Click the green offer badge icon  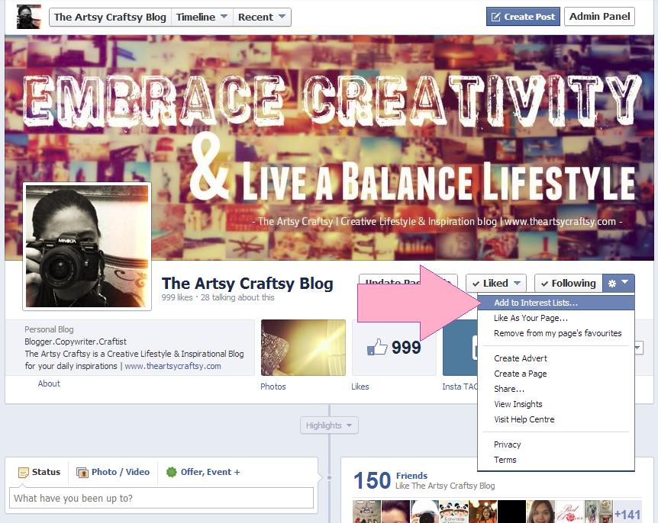click(171, 472)
